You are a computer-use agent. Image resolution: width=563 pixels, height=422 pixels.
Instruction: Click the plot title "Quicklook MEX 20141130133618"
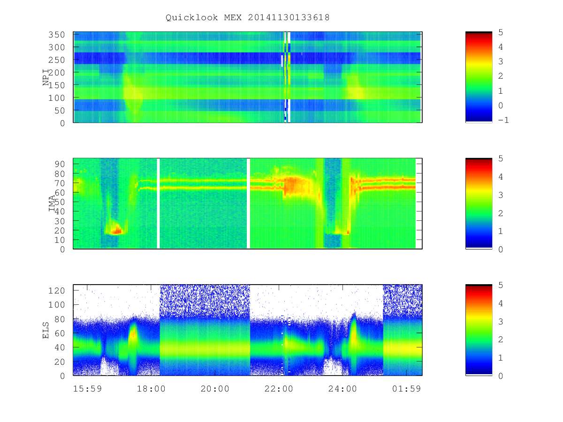[248, 18]
